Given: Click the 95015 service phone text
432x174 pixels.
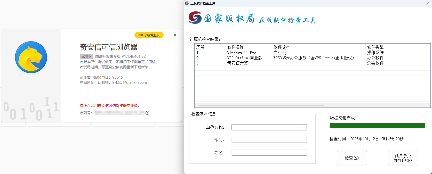Looking at the screenshot, I should [117, 77].
